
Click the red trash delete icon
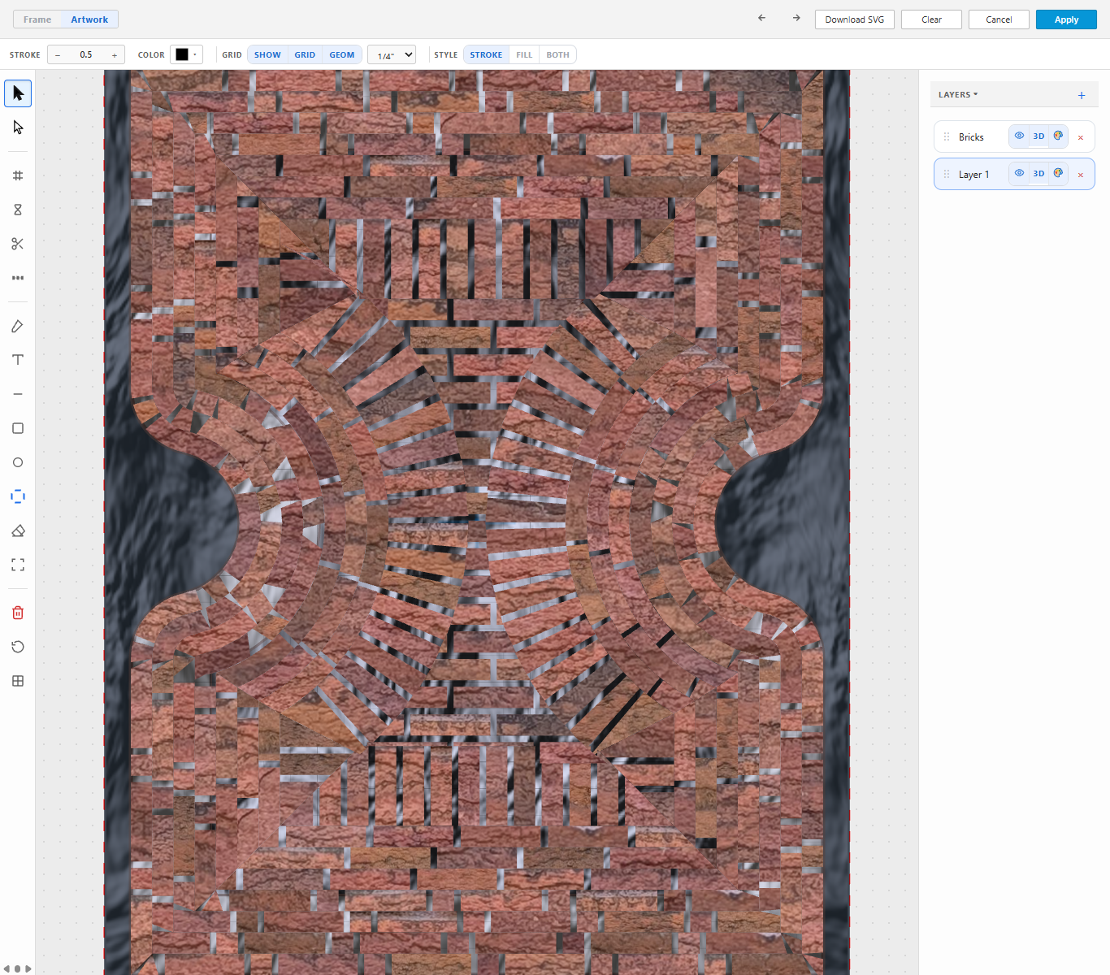click(18, 613)
